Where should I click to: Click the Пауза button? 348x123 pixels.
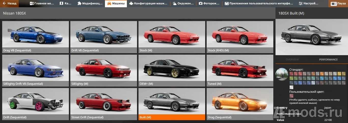pyautogui.click(x=338, y=4)
